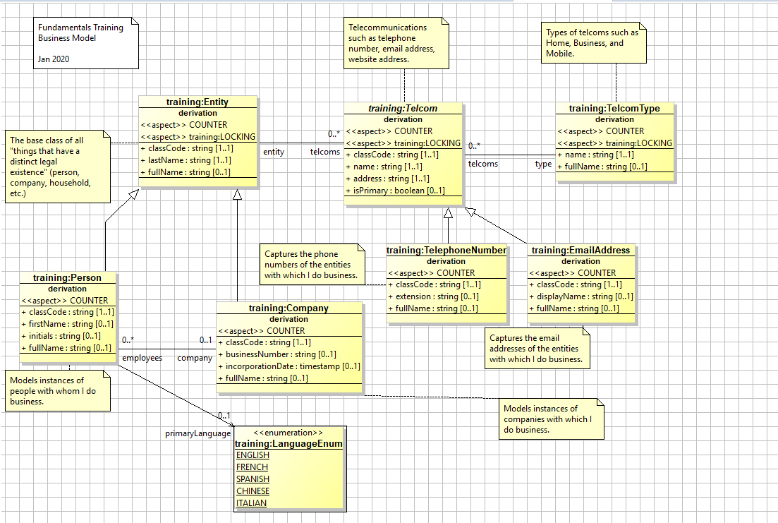Click the training:TelephoneNumber class header
The height and width of the screenshot is (523, 778).
tap(446, 251)
